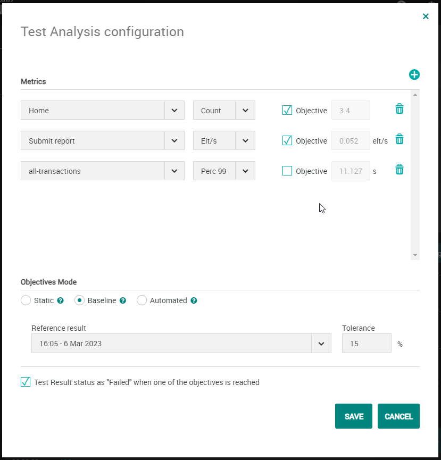Click help icon next to Static
The width and height of the screenshot is (441, 460).
click(61, 300)
